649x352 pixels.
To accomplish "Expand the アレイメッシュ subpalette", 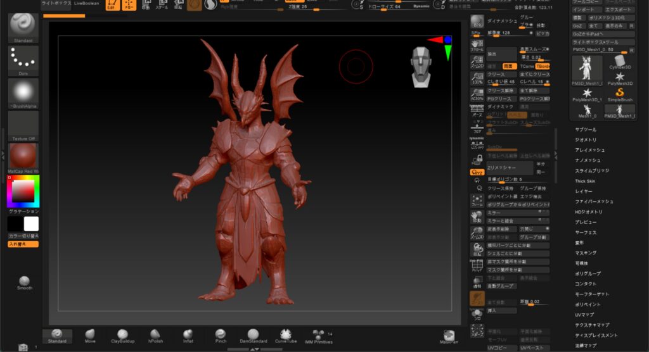I will [x=589, y=150].
